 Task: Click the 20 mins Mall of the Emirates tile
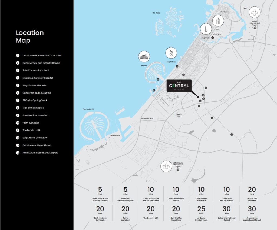point(252,194)
